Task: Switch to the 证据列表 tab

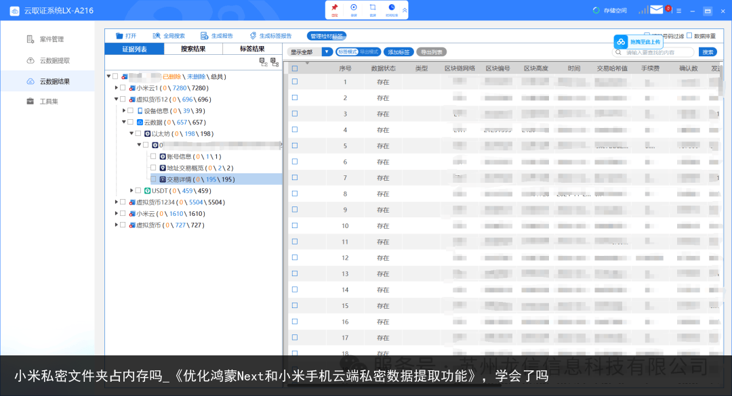Action: [134, 49]
